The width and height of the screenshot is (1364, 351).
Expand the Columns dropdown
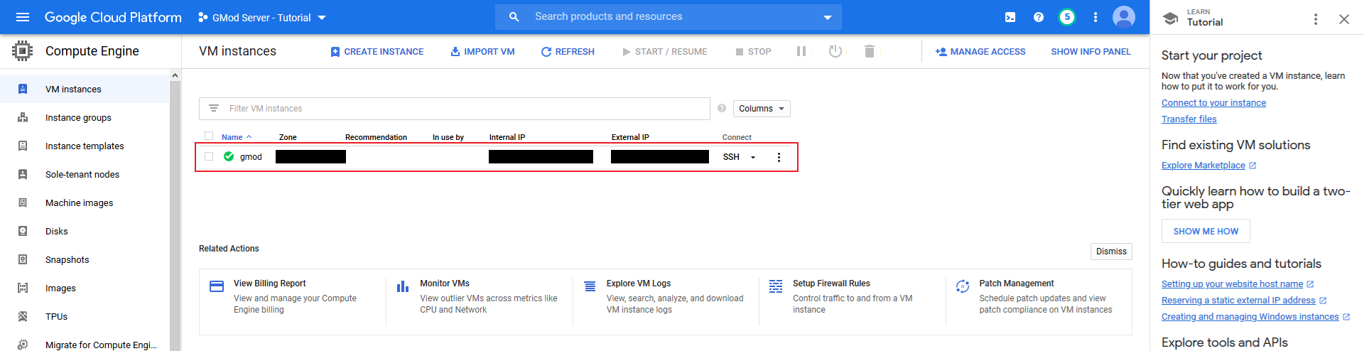(761, 109)
